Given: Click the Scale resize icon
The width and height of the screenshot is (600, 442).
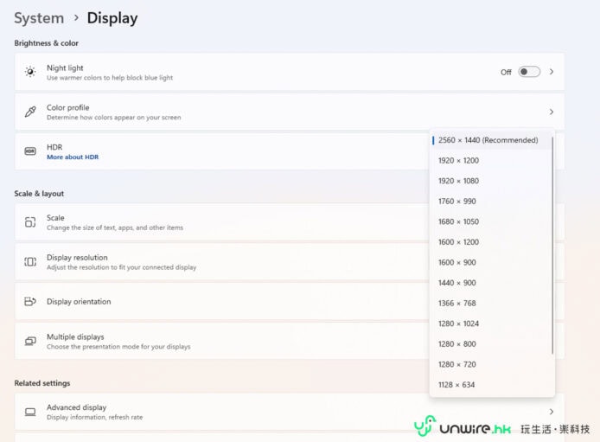Looking at the screenshot, I should [x=30, y=222].
